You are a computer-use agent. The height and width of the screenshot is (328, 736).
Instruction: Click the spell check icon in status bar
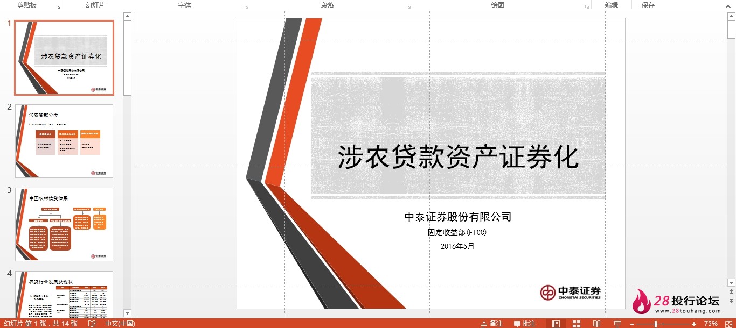click(92, 324)
